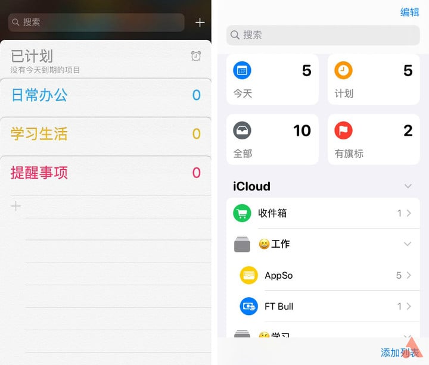
Task: Open the blue 今天 calendar icon card
Action: pyautogui.click(x=272, y=80)
